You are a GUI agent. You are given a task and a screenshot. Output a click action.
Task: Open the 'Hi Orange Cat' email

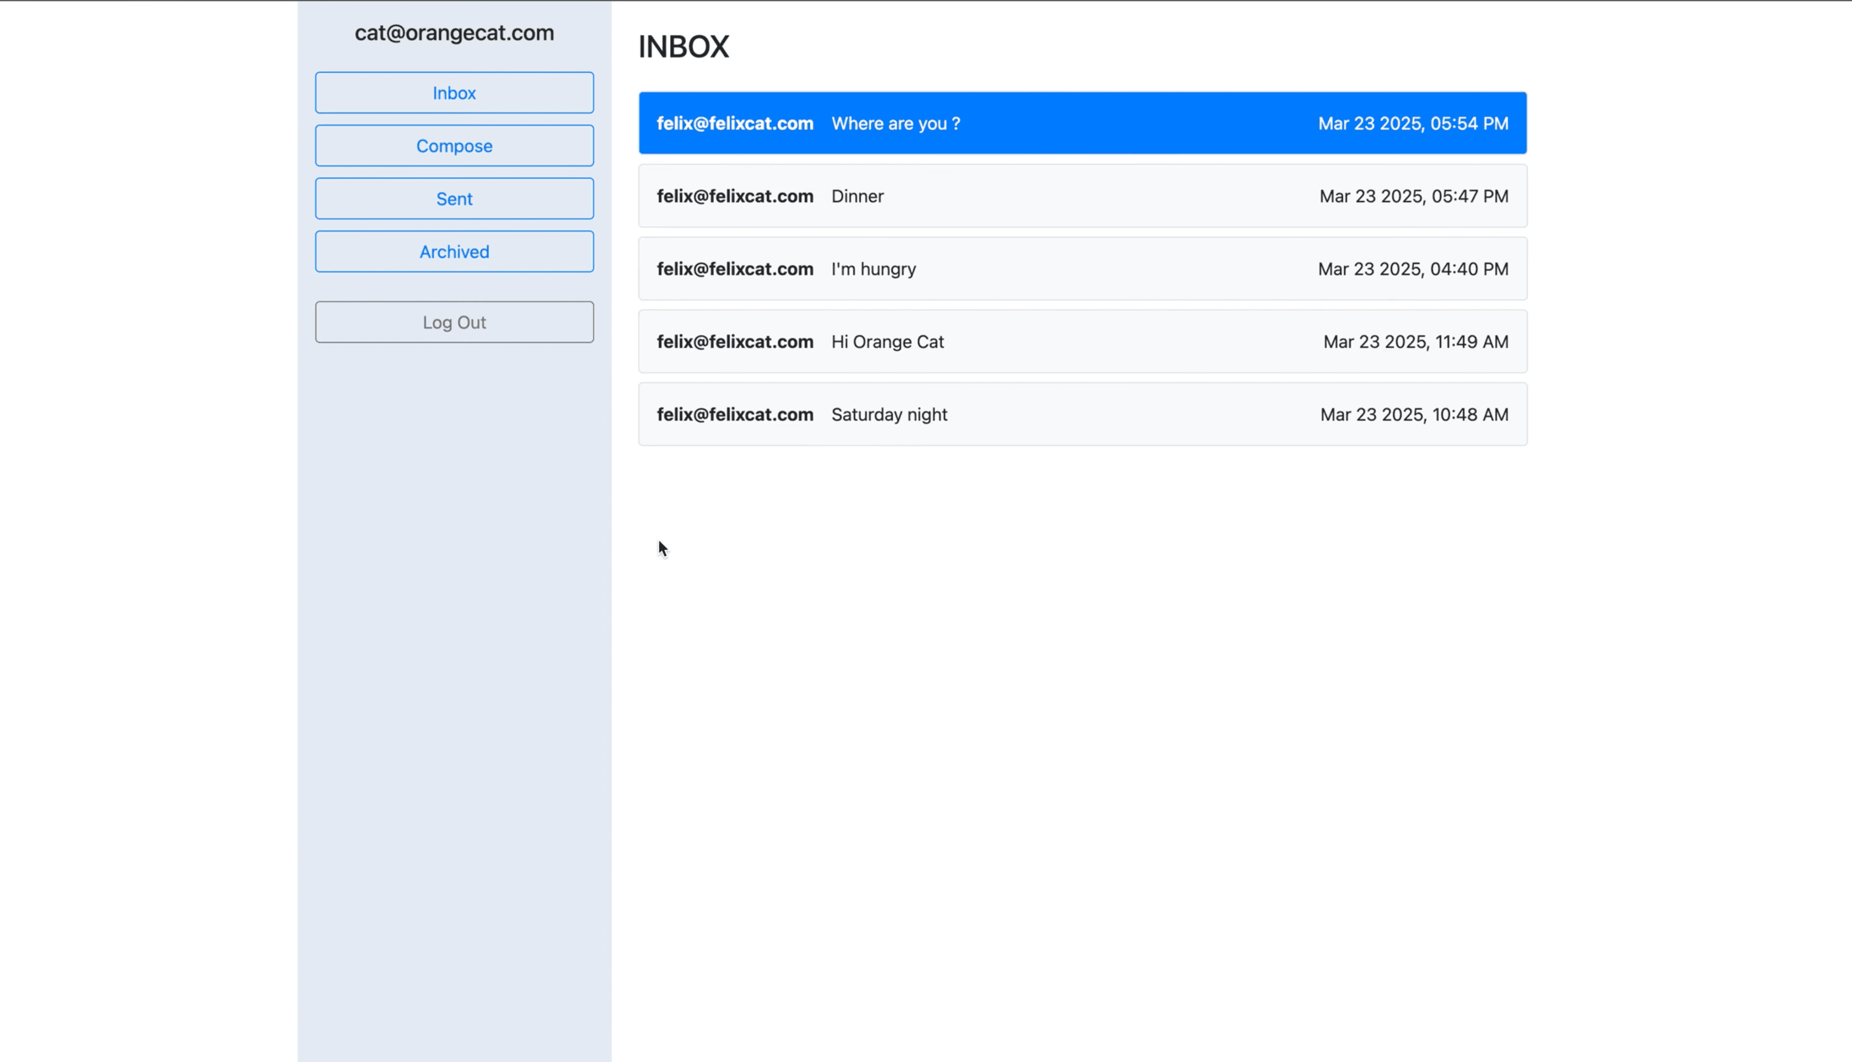(887, 342)
